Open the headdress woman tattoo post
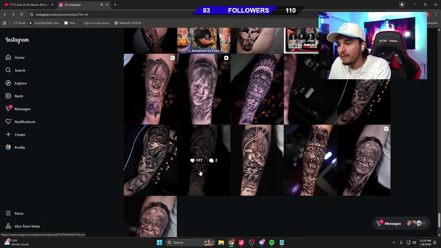The image size is (441, 248). tap(257, 89)
